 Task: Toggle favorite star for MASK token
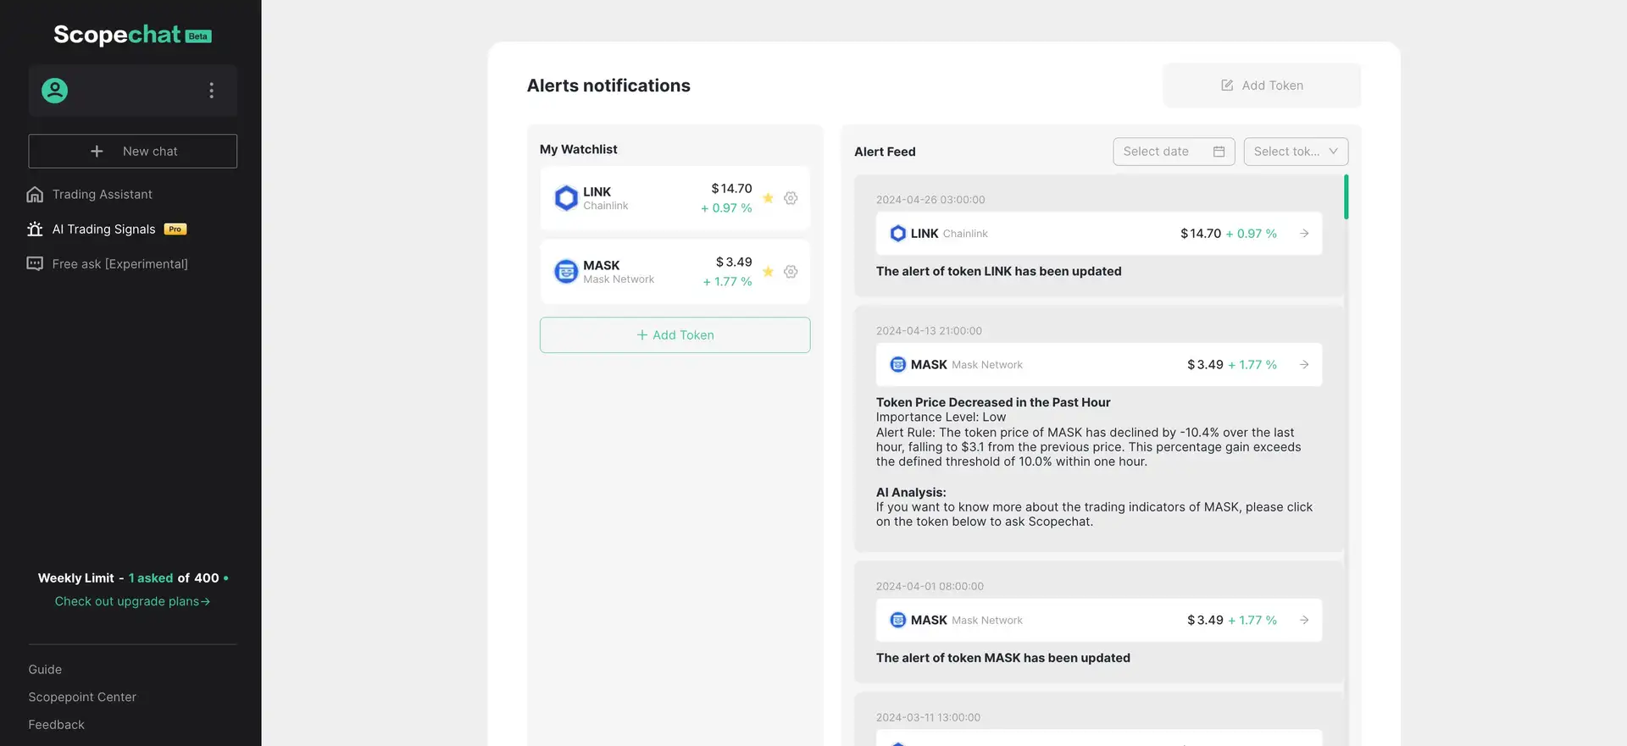tap(768, 272)
